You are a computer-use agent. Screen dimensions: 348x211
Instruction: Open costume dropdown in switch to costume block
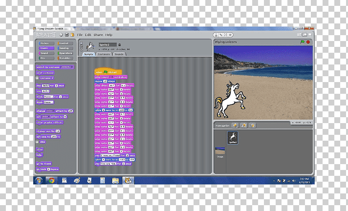tap(66, 67)
